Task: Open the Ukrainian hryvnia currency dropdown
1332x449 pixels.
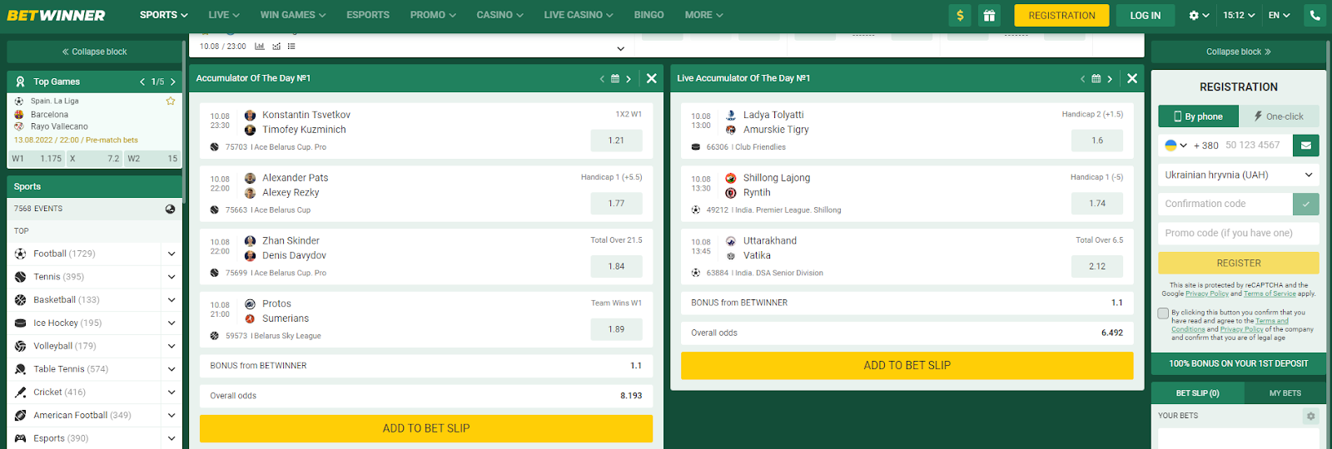Action: coord(1239,175)
